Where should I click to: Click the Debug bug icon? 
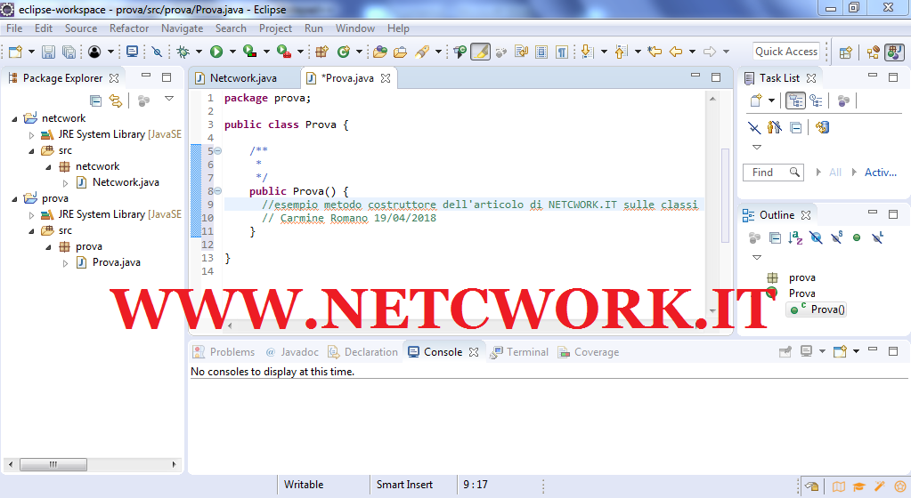point(183,52)
